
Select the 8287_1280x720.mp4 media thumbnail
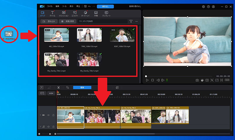(x=122, y=35)
